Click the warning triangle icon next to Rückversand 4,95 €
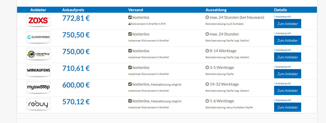326x123 pixels. 129,24
